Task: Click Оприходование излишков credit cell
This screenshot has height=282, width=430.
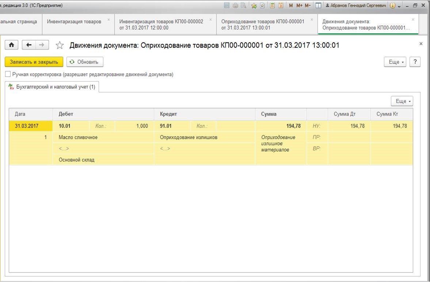Action: (205, 137)
